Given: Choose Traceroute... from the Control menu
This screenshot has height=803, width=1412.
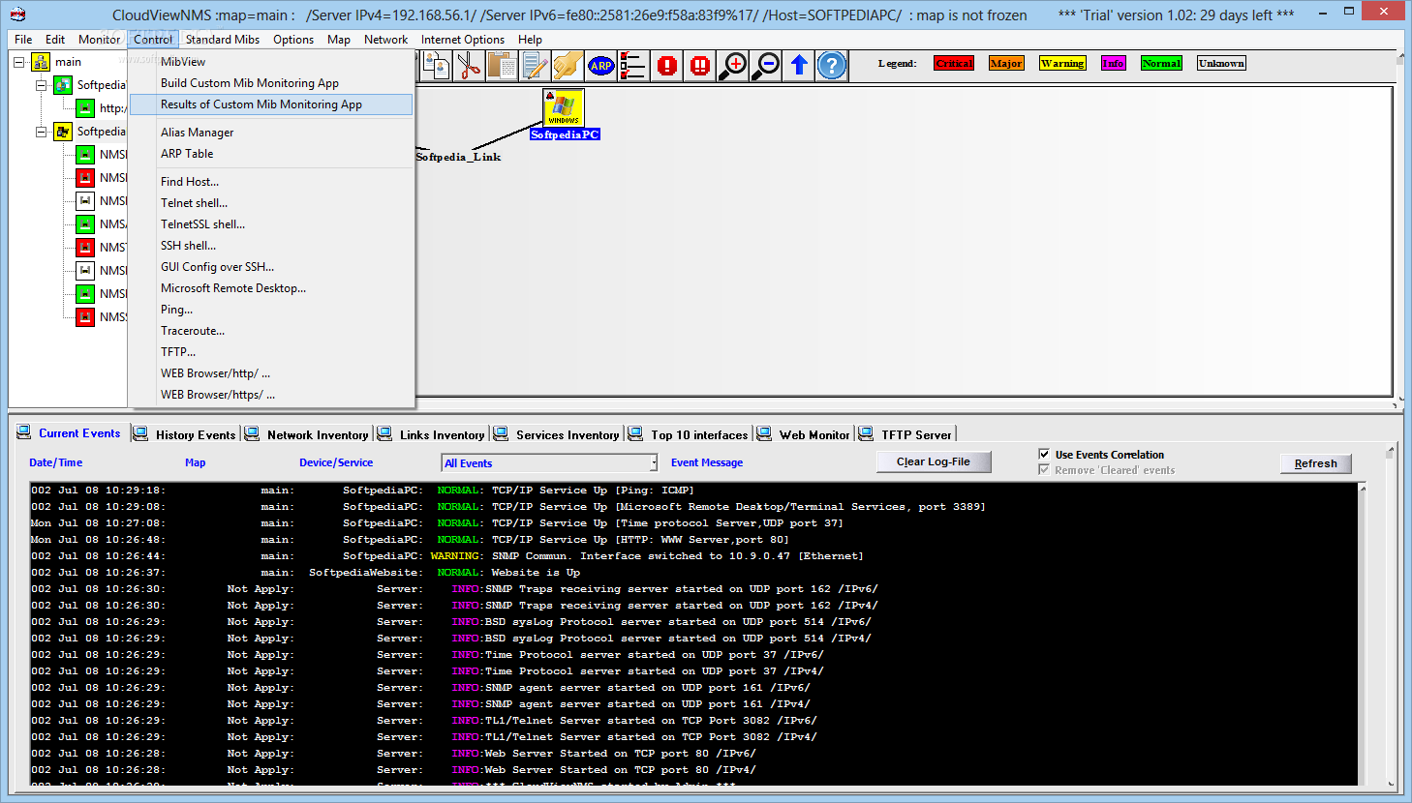Looking at the screenshot, I should click(271, 331).
